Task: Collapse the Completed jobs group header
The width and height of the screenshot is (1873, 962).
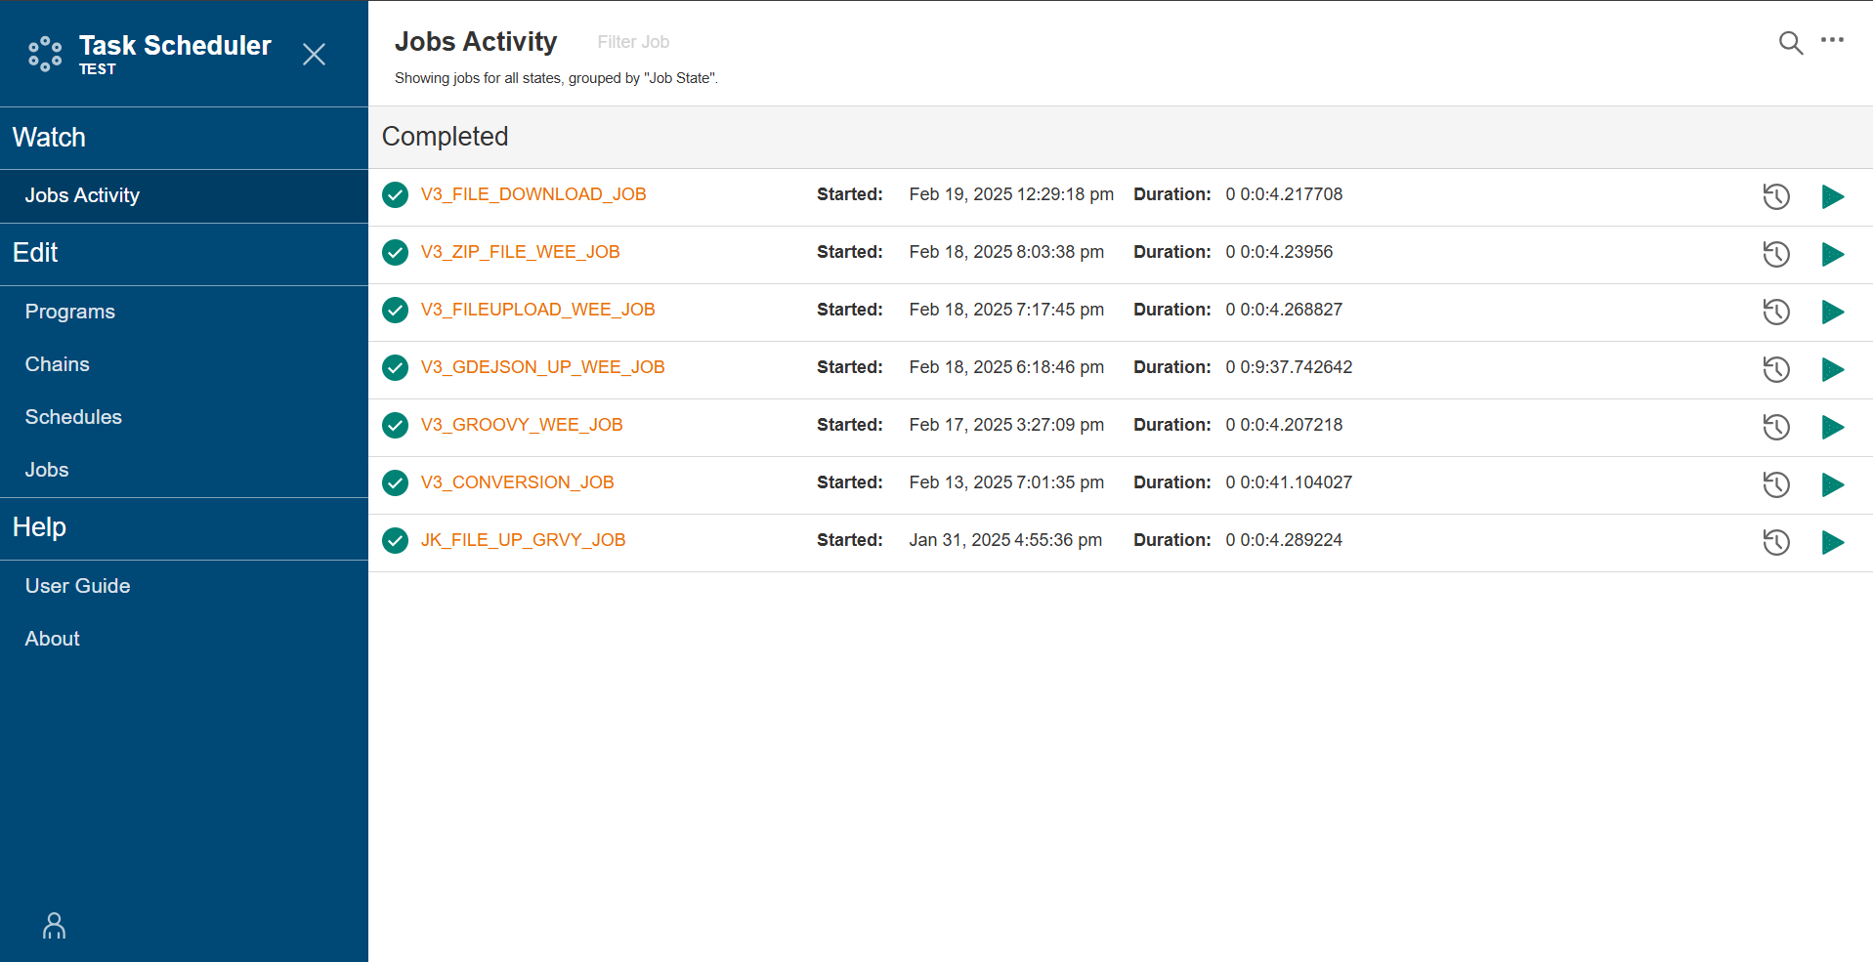Action: pos(445,137)
